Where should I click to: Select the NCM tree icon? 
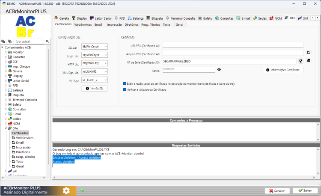[x=10, y=123]
